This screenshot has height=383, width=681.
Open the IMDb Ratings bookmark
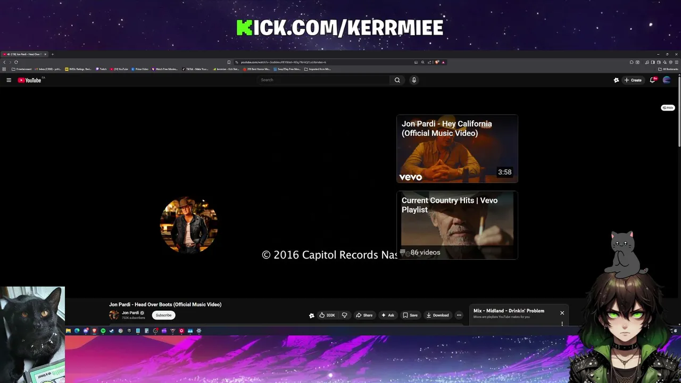[x=78, y=69]
